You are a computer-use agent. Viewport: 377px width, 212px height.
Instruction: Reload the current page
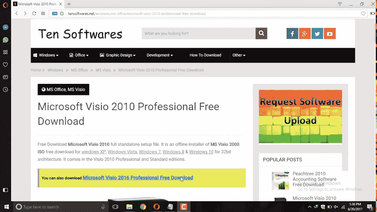34,14
